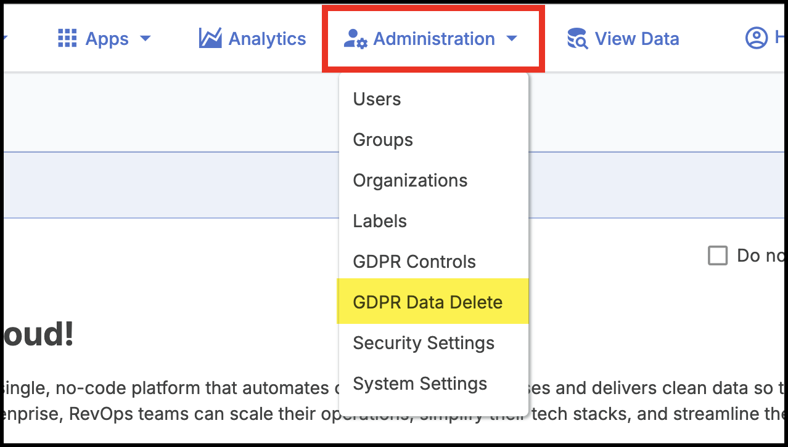Select GDPR Controls menu entry
This screenshot has width=788, height=447.
point(414,261)
